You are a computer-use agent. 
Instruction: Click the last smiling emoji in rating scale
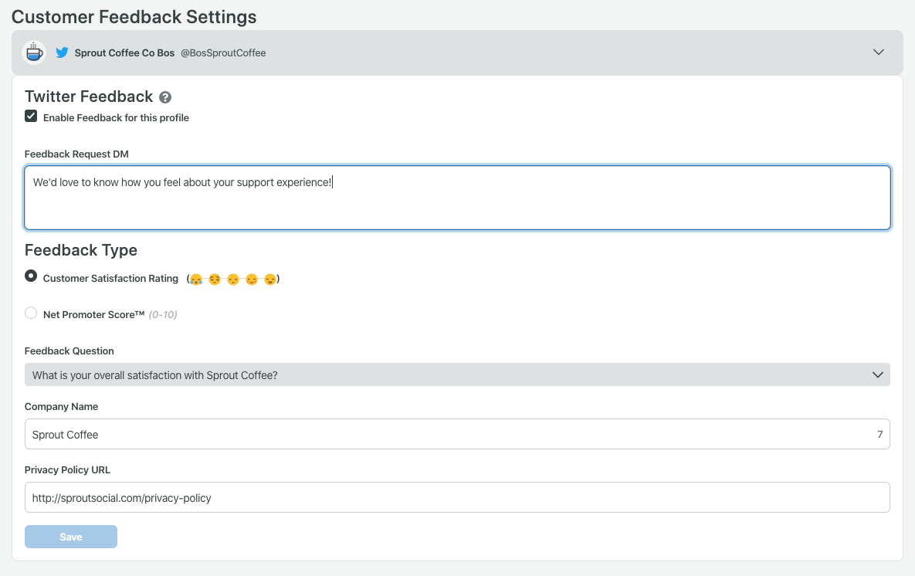(269, 280)
